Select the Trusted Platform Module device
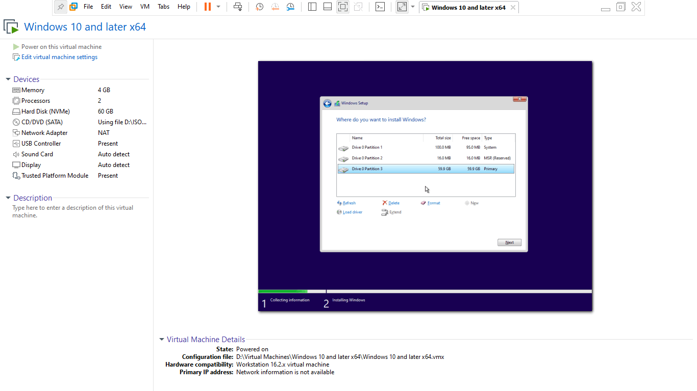The width and height of the screenshot is (697, 391). click(81, 176)
